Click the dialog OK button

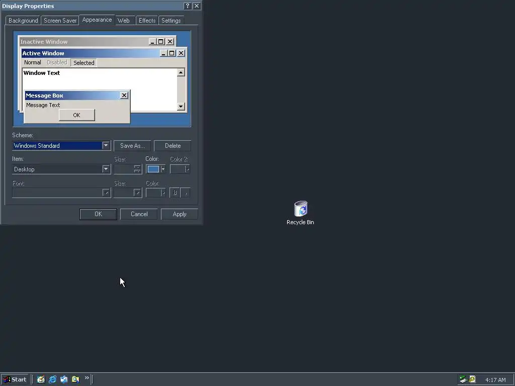pyautogui.click(x=98, y=214)
